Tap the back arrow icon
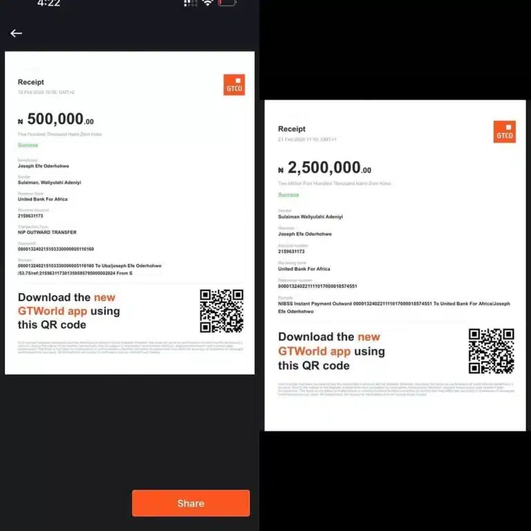The width and height of the screenshot is (531, 531). point(16,33)
